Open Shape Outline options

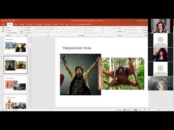click(133, 30)
